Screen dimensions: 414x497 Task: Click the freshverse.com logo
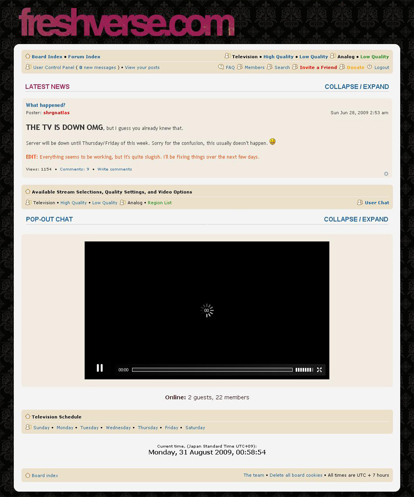[126, 22]
